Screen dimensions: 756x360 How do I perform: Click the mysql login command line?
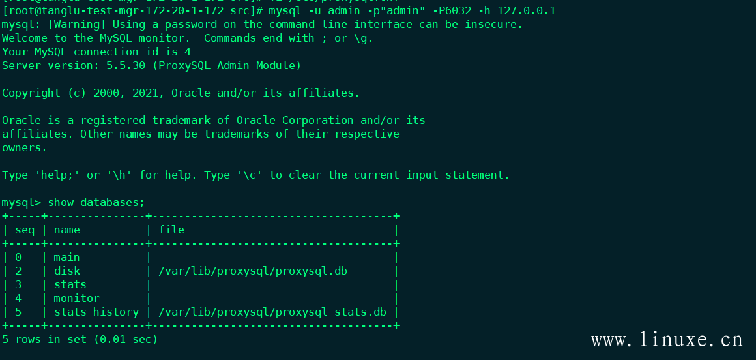coord(279,10)
